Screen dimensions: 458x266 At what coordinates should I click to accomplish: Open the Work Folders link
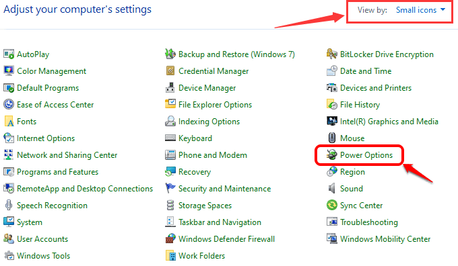pos(201,256)
